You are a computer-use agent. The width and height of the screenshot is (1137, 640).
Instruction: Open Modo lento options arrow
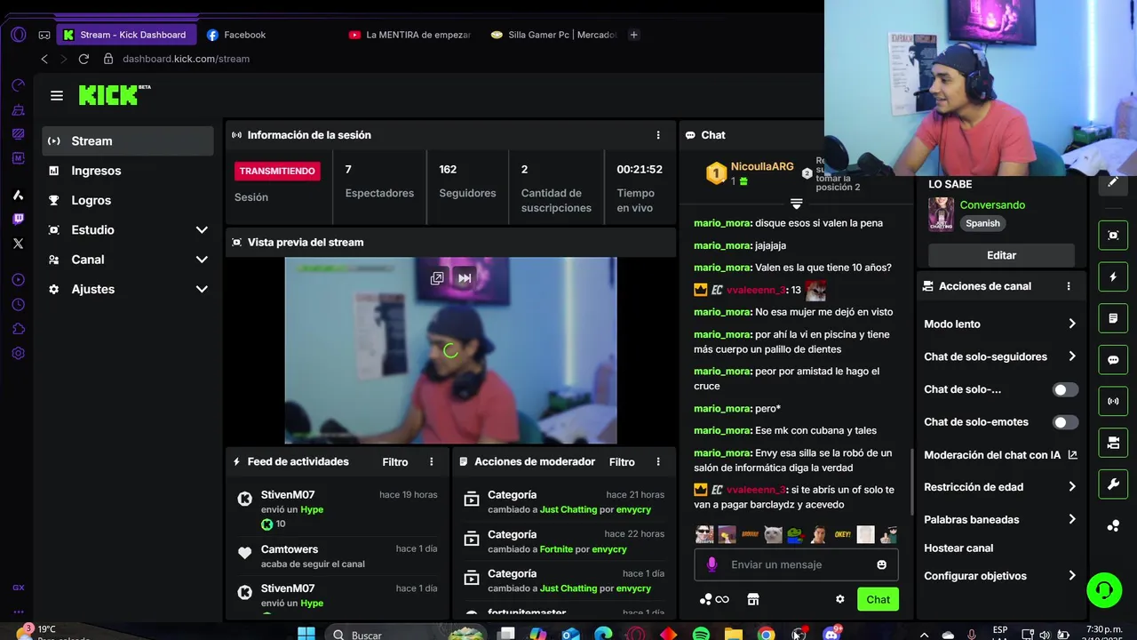click(1072, 324)
